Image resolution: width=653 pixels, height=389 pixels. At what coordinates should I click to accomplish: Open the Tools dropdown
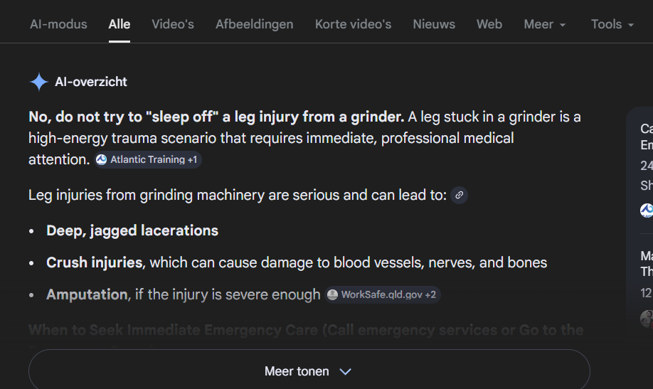[612, 24]
